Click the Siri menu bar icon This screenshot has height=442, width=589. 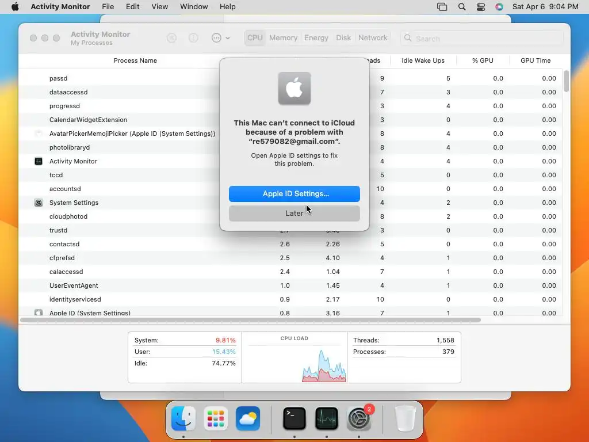click(499, 7)
